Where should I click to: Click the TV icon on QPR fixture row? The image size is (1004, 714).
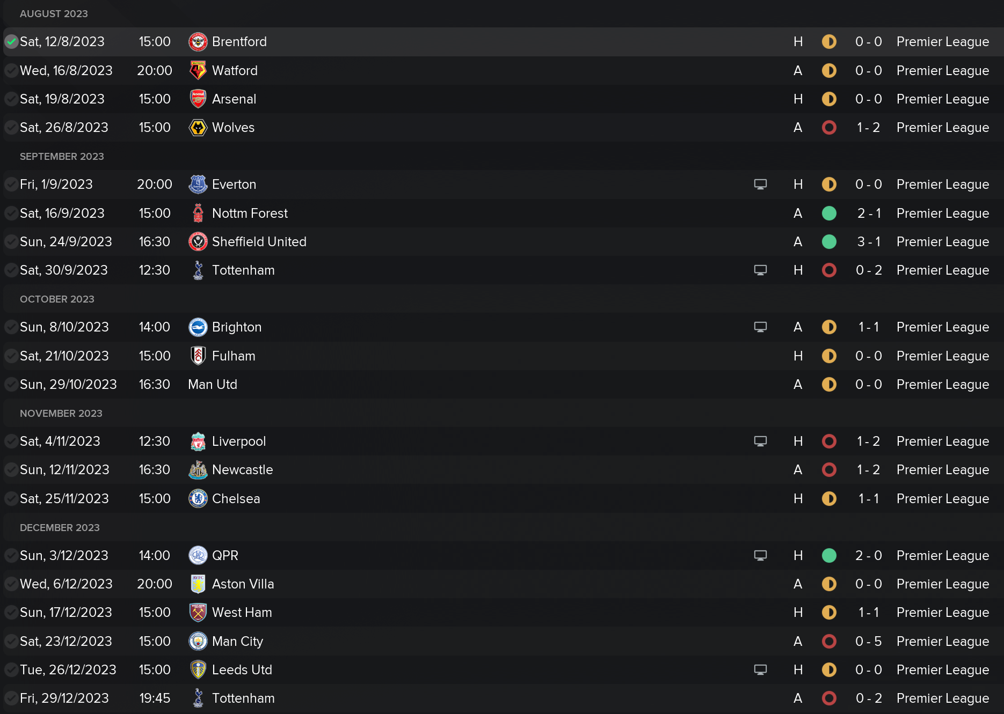760,556
